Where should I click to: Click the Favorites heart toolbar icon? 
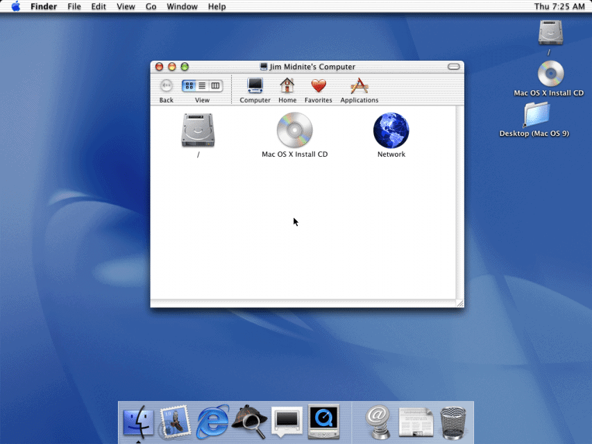[x=318, y=87]
